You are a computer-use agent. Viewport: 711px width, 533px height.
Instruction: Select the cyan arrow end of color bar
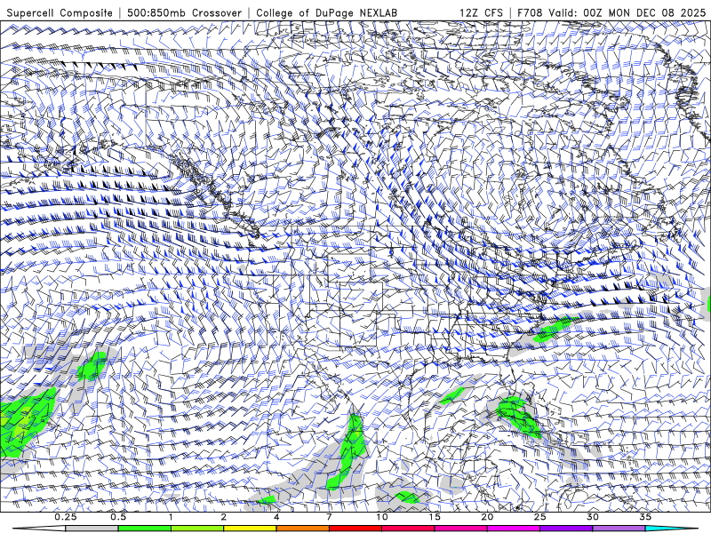(671, 529)
